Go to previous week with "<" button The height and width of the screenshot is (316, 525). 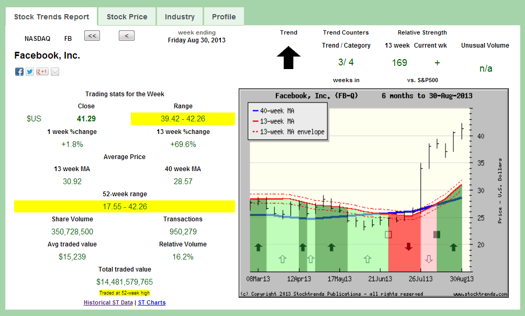pos(127,36)
